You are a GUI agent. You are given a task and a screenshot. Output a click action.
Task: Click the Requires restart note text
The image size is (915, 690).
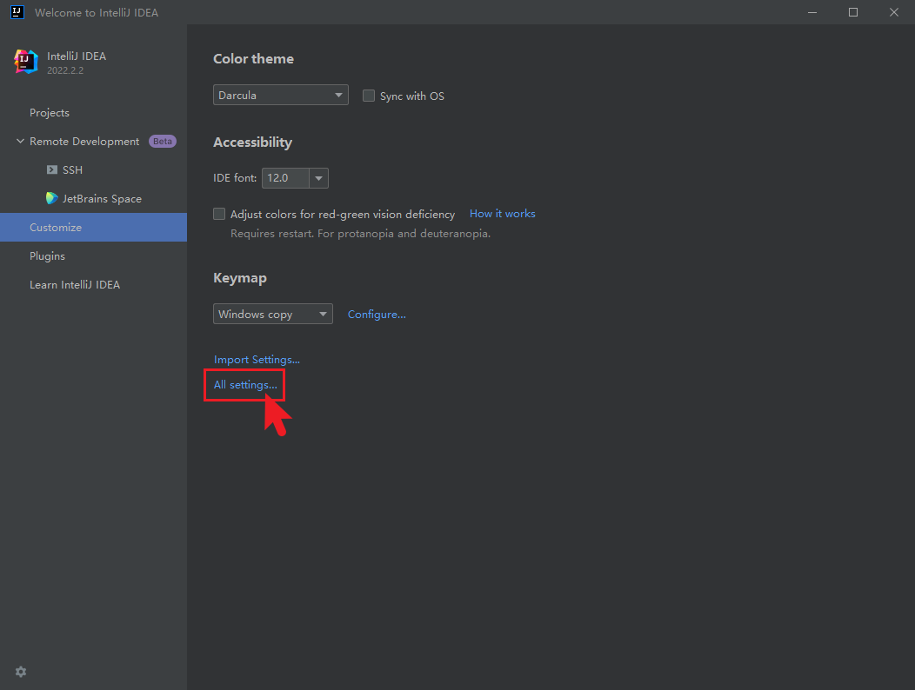(361, 233)
